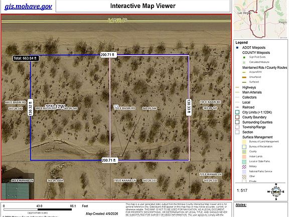Click the Notes field
This screenshot has width=289, height=217.
tap(260, 209)
